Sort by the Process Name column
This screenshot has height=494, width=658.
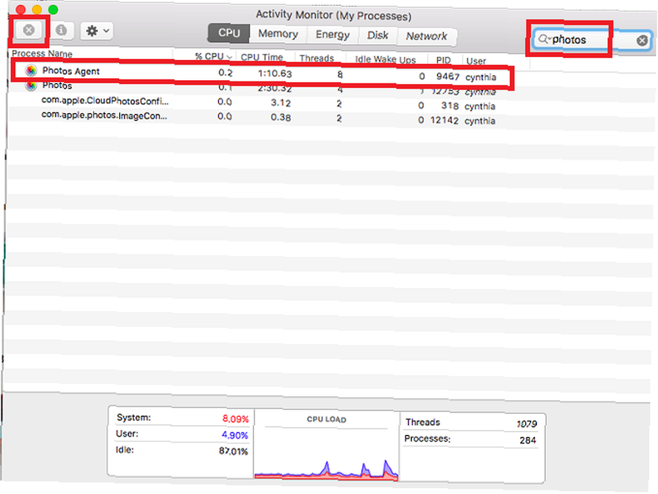click(x=42, y=54)
